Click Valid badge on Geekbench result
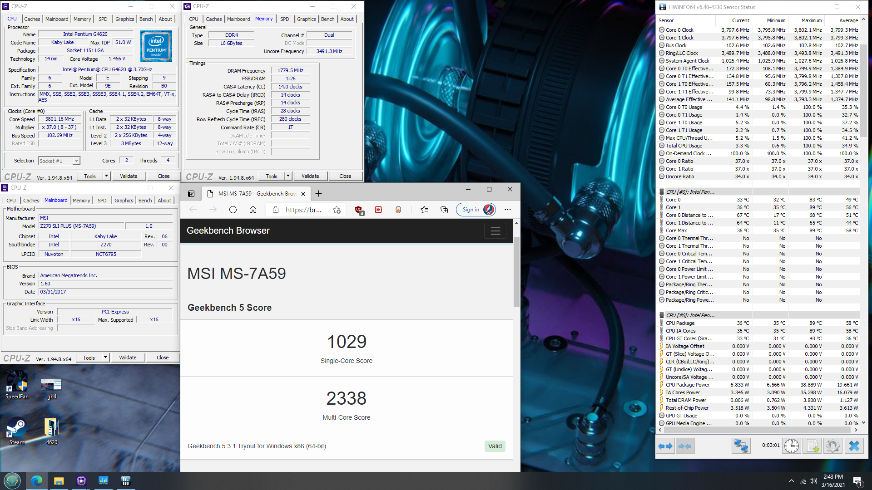 coord(495,446)
